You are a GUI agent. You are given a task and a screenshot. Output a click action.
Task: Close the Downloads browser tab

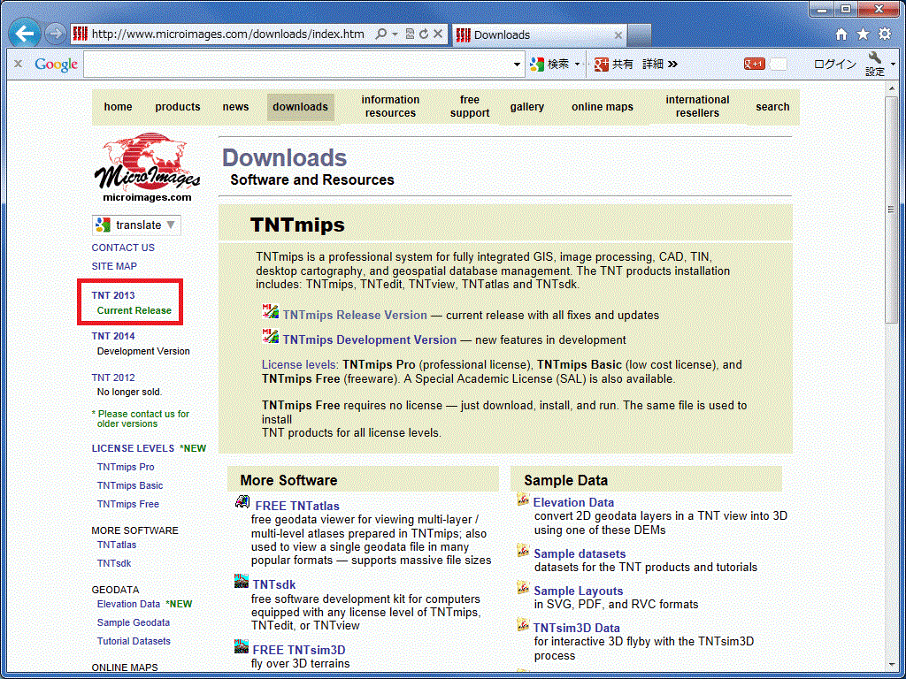point(618,35)
